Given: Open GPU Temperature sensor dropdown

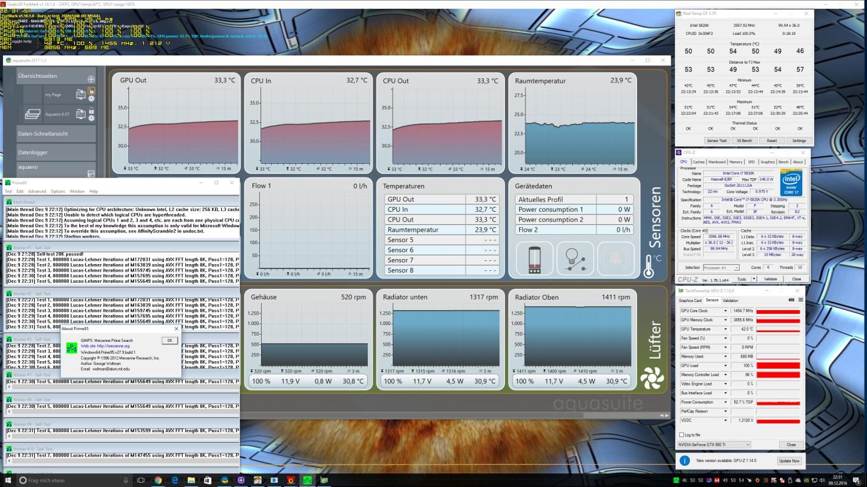Looking at the screenshot, I should pyautogui.click(x=725, y=329).
